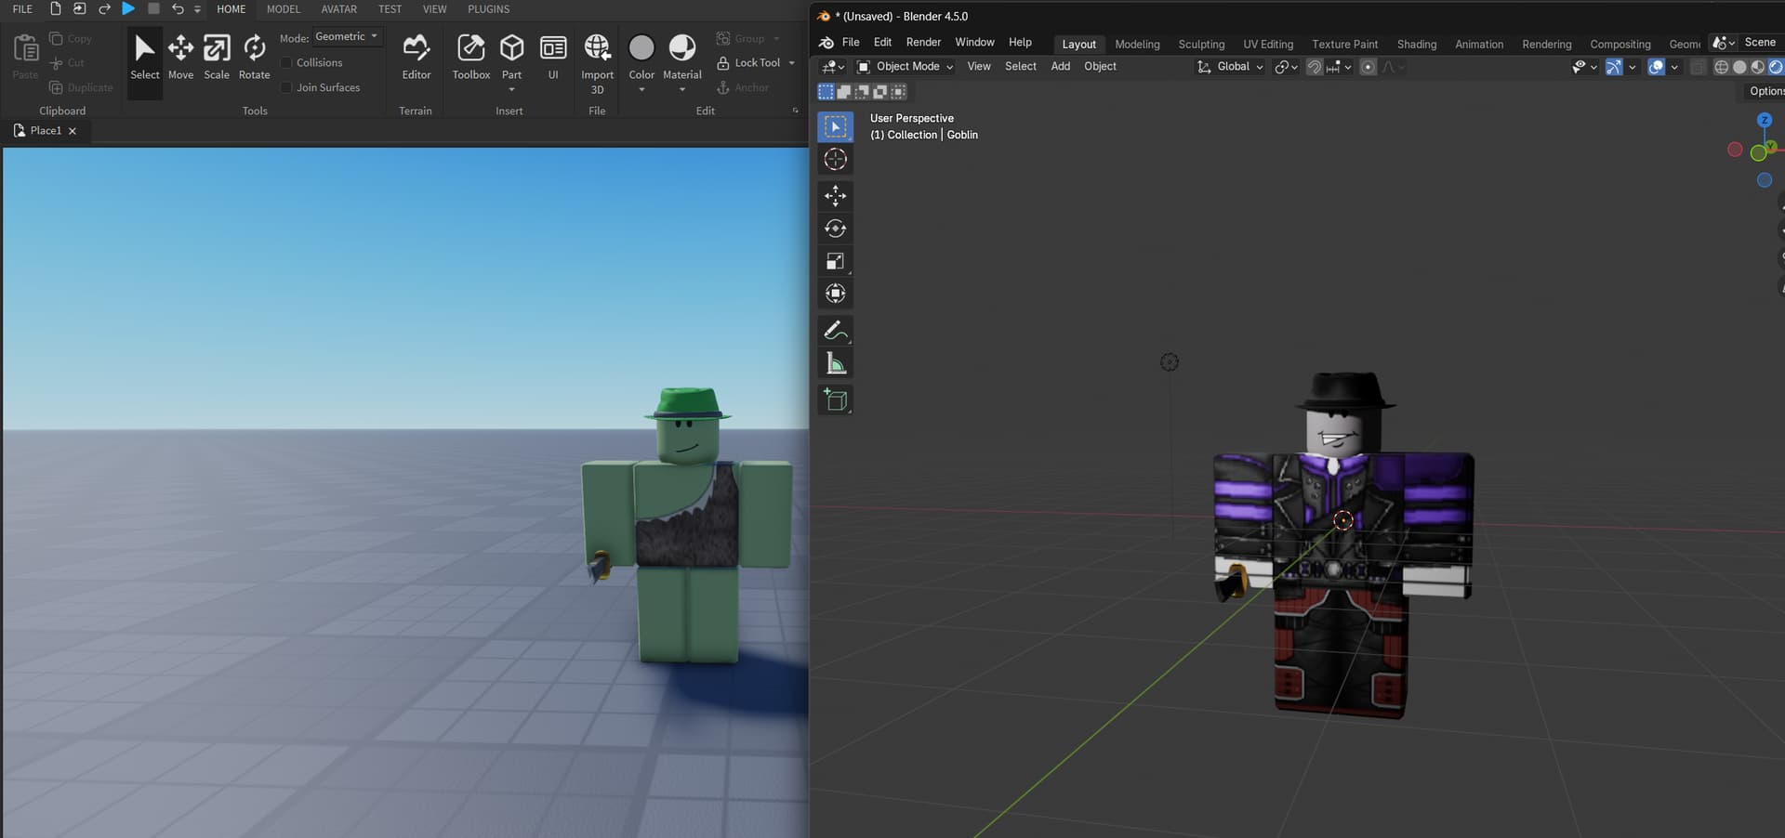Open the Terrain Editor
This screenshot has height=838, width=1785.
click(416, 56)
